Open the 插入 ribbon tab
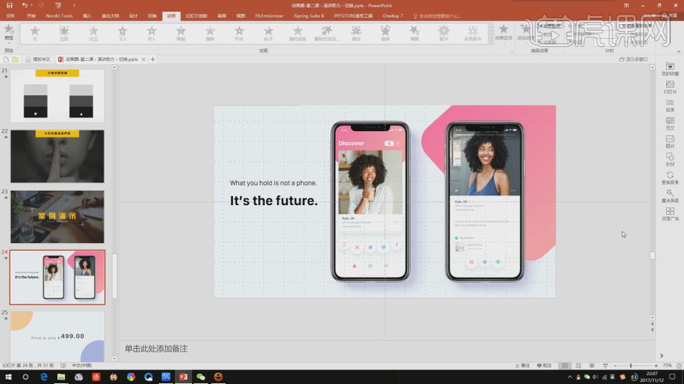 pyautogui.click(x=86, y=15)
